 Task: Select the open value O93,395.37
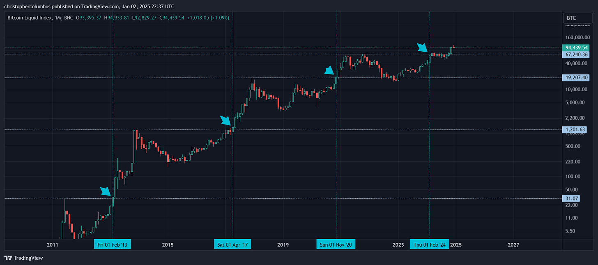coord(90,18)
